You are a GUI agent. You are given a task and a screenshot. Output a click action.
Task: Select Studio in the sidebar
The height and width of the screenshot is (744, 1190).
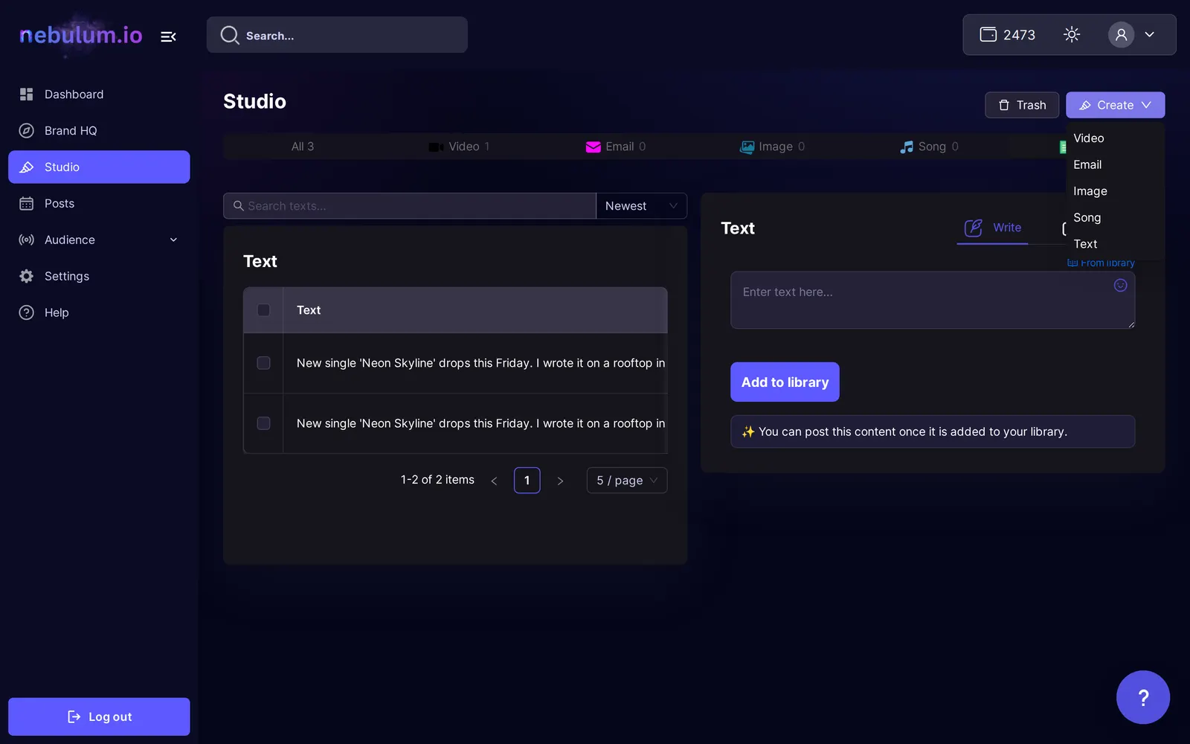click(x=99, y=167)
